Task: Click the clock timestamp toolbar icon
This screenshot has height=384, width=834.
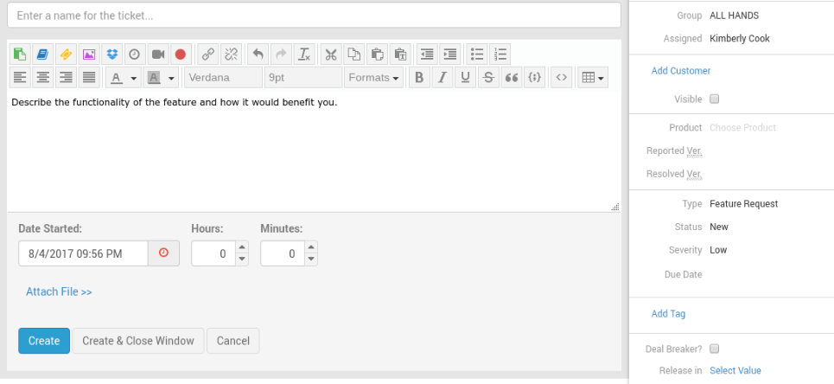Action: [x=135, y=54]
